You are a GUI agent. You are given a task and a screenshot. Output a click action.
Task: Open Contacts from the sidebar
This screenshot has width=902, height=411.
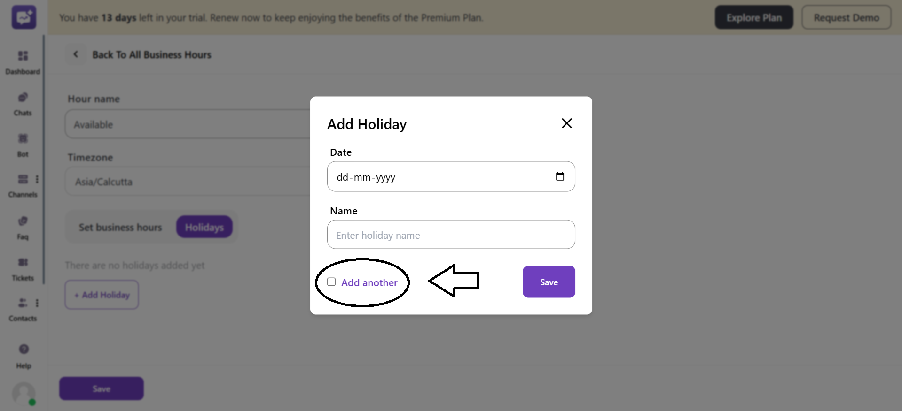[22, 303]
